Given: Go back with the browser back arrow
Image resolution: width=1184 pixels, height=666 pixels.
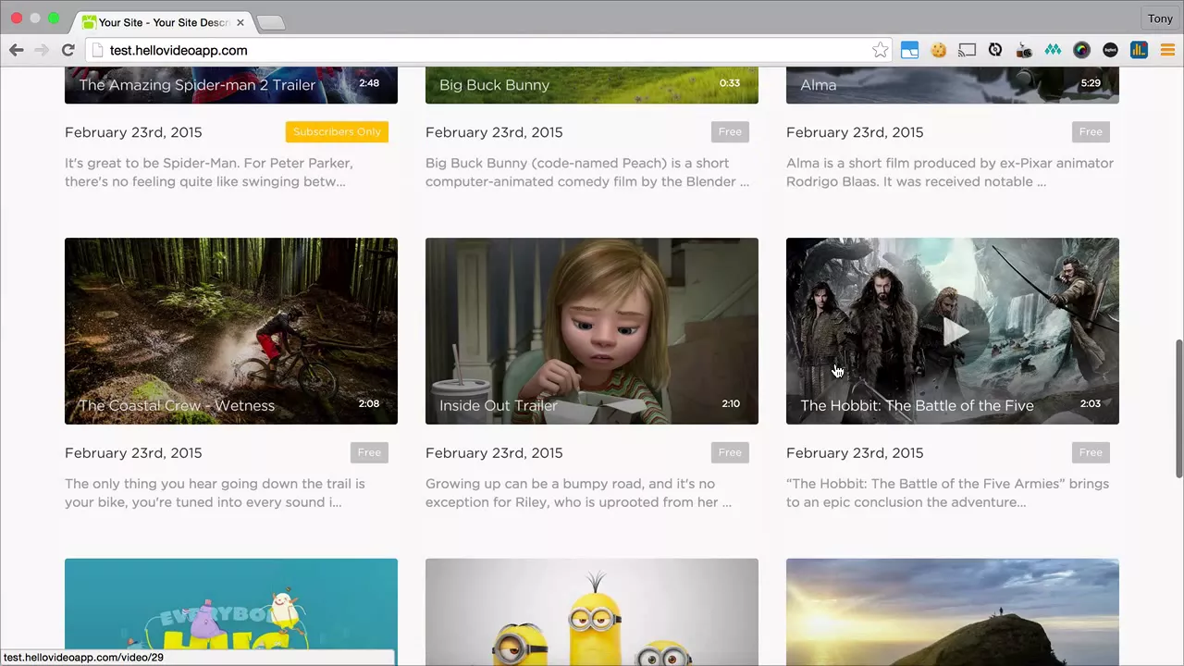Looking at the screenshot, I should pos(17,50).
